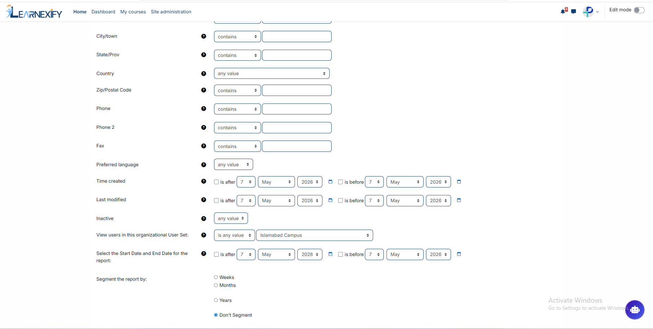This screenshot has width=653, height=329.
Task: Open the user avatar menu
Action: coord(591,12)
